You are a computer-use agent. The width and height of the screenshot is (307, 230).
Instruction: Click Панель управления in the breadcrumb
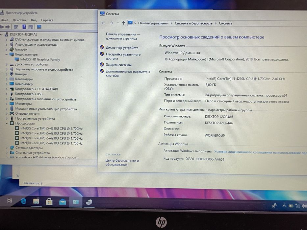tap(153, 23)
